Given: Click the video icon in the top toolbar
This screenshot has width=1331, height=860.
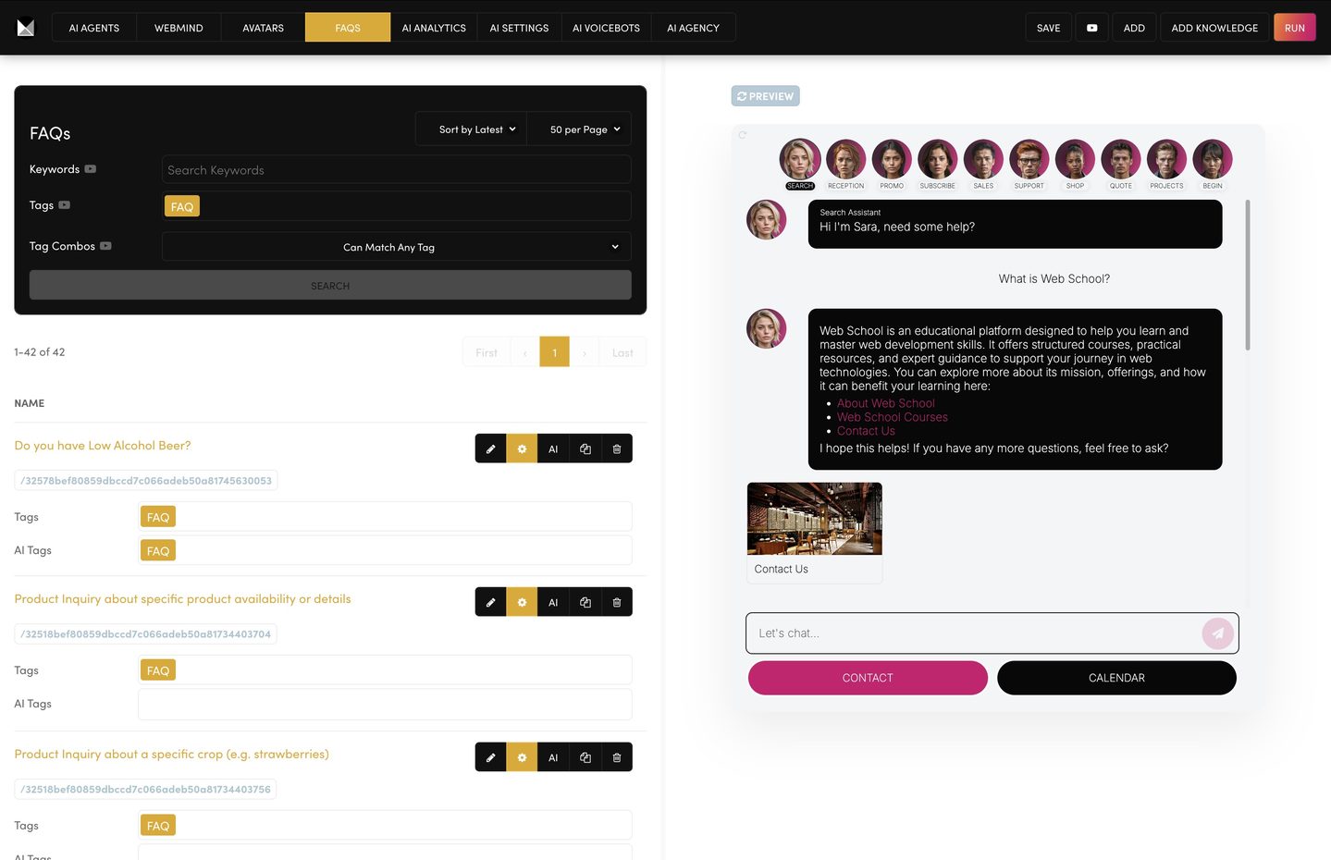Looking at the screenshot, I should [x=1091, y=28].
